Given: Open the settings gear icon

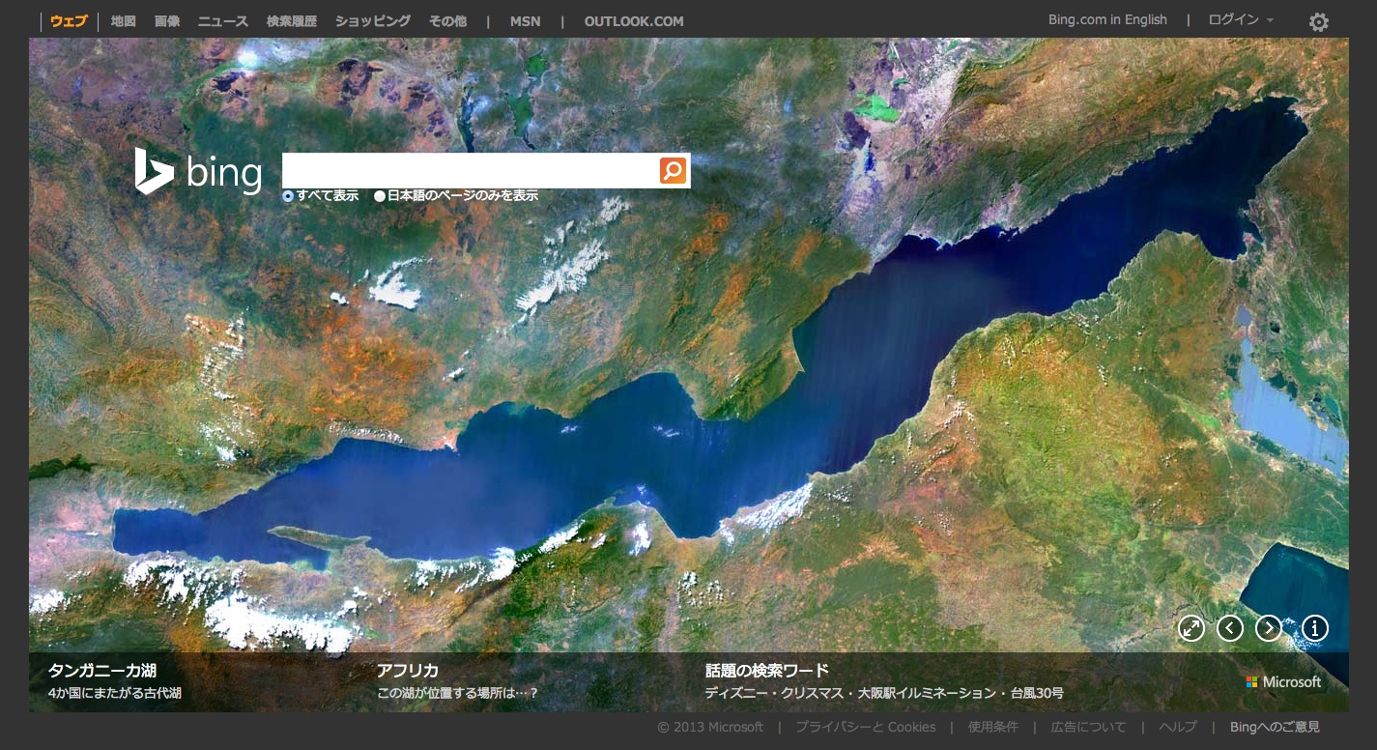Looking at the screenshot, I should [1318, 21].
